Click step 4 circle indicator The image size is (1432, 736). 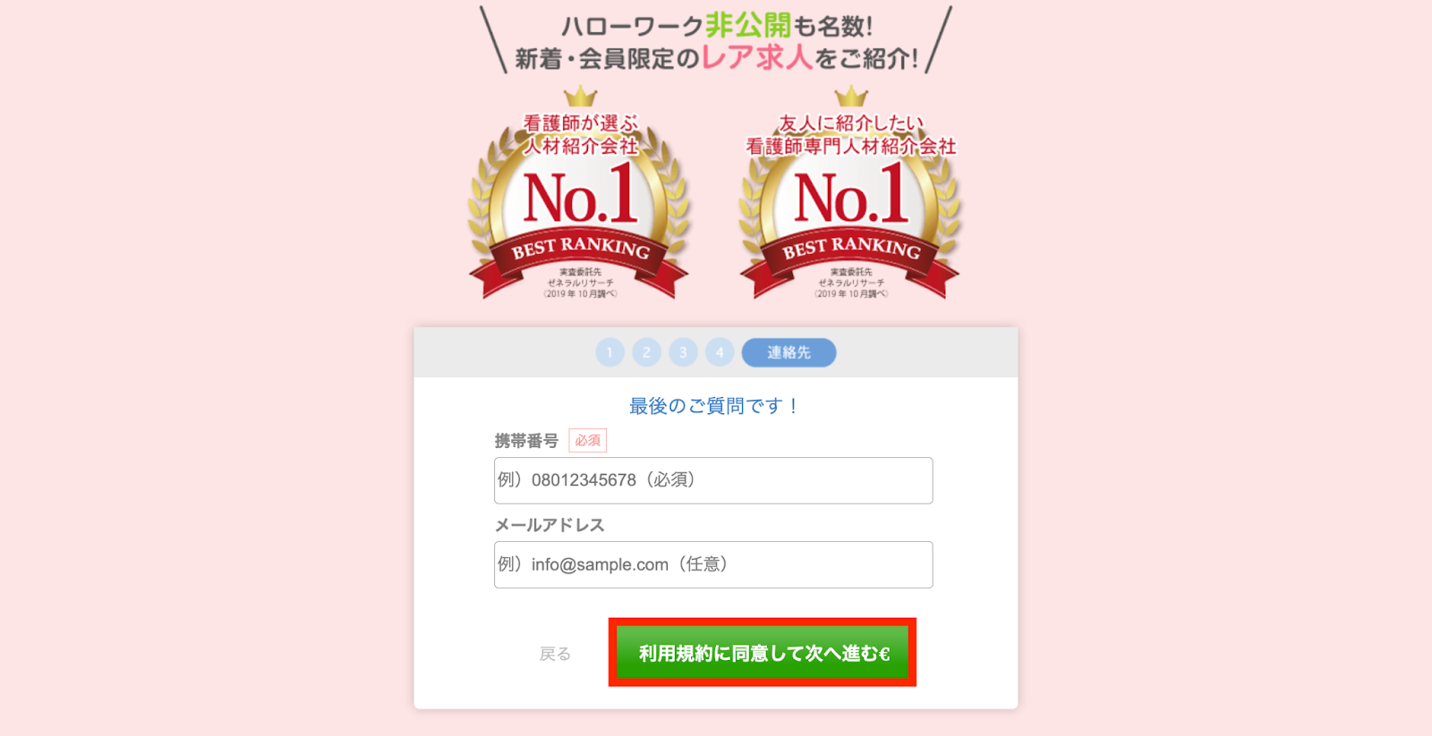(x=720, y=352)
